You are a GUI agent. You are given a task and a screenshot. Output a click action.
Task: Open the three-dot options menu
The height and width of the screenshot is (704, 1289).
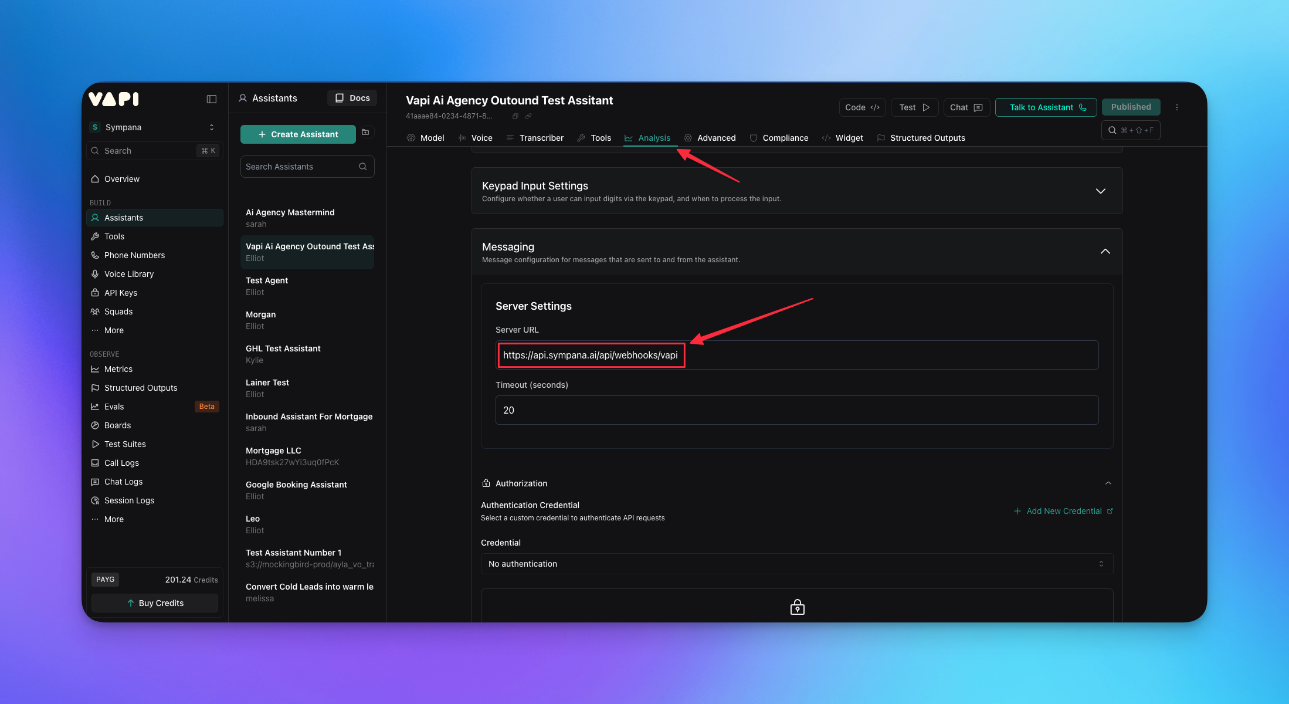pyautogui.click(x=1176, y=107)
